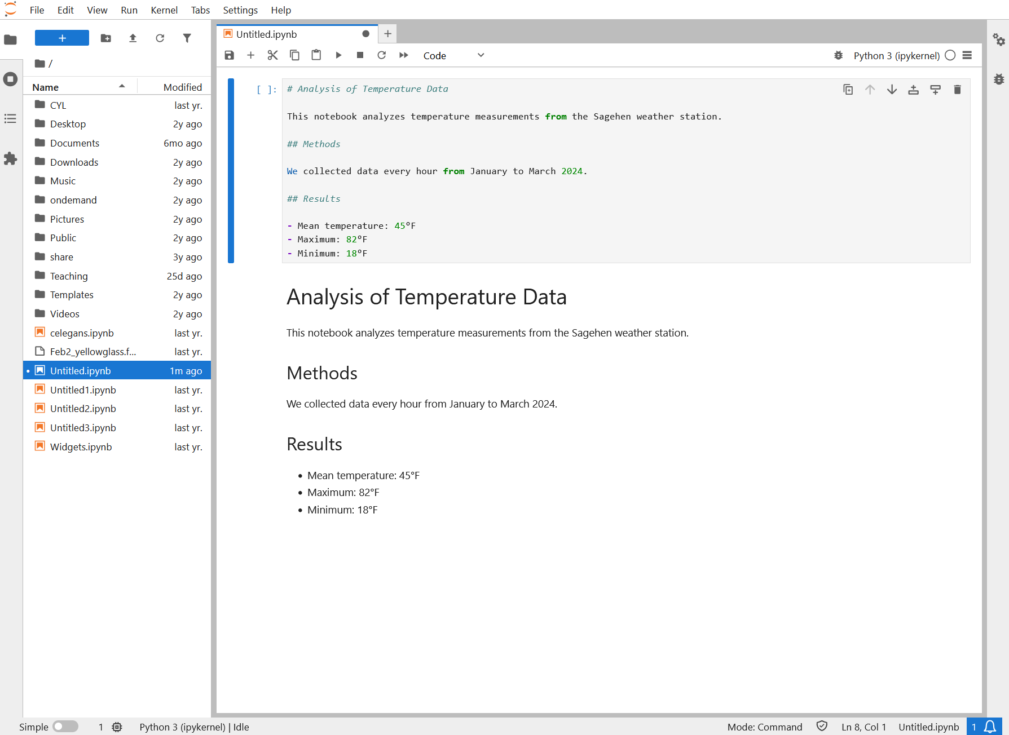Viewport: 1009px width, 735px height.
Task: Open the Running Terminals and Kernels sidebar
Action: coord(10,79)
